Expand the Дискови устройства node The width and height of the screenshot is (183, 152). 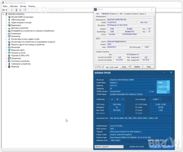[6, 28]
